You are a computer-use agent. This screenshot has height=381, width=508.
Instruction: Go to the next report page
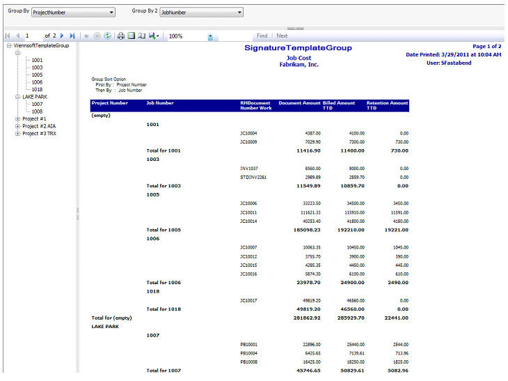pyautogui.click(x=62, y=36)
